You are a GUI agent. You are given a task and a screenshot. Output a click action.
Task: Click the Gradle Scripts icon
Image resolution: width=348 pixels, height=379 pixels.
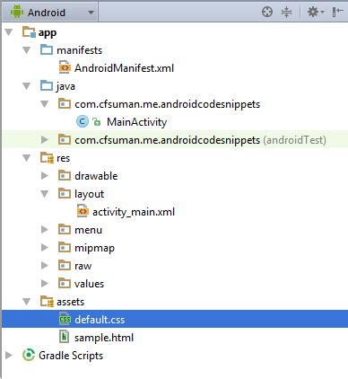click(x=29, y=355)
